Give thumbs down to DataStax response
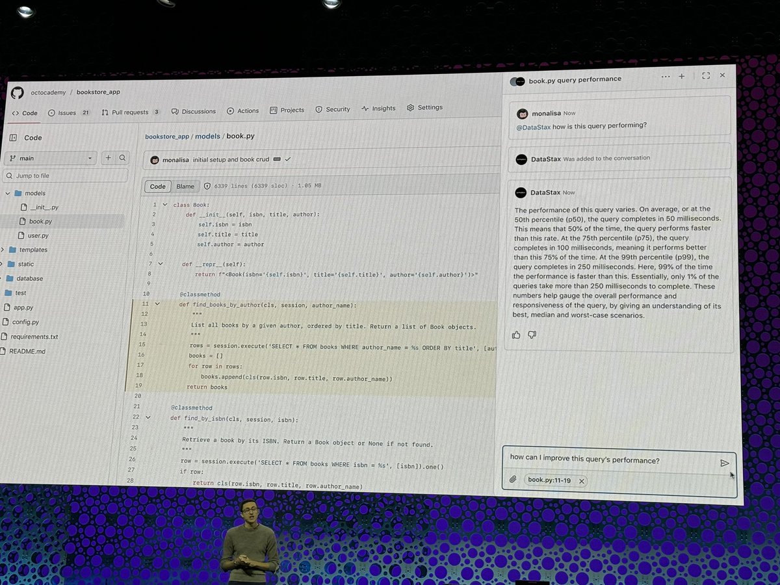This screenshot has height=585, width=780. point(532,335)
